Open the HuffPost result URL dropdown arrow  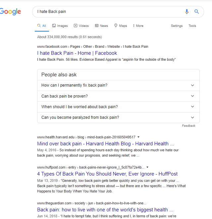point(147,167)
